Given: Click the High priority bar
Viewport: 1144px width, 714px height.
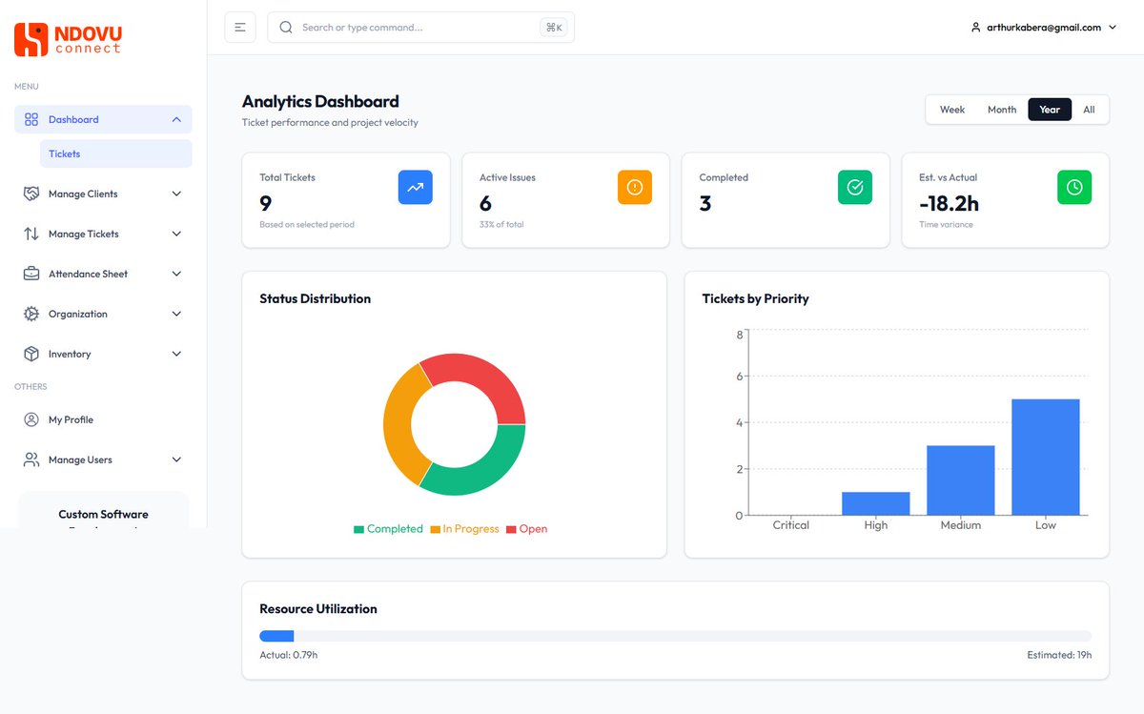Looking at the screenshot, I should (876, 503).
